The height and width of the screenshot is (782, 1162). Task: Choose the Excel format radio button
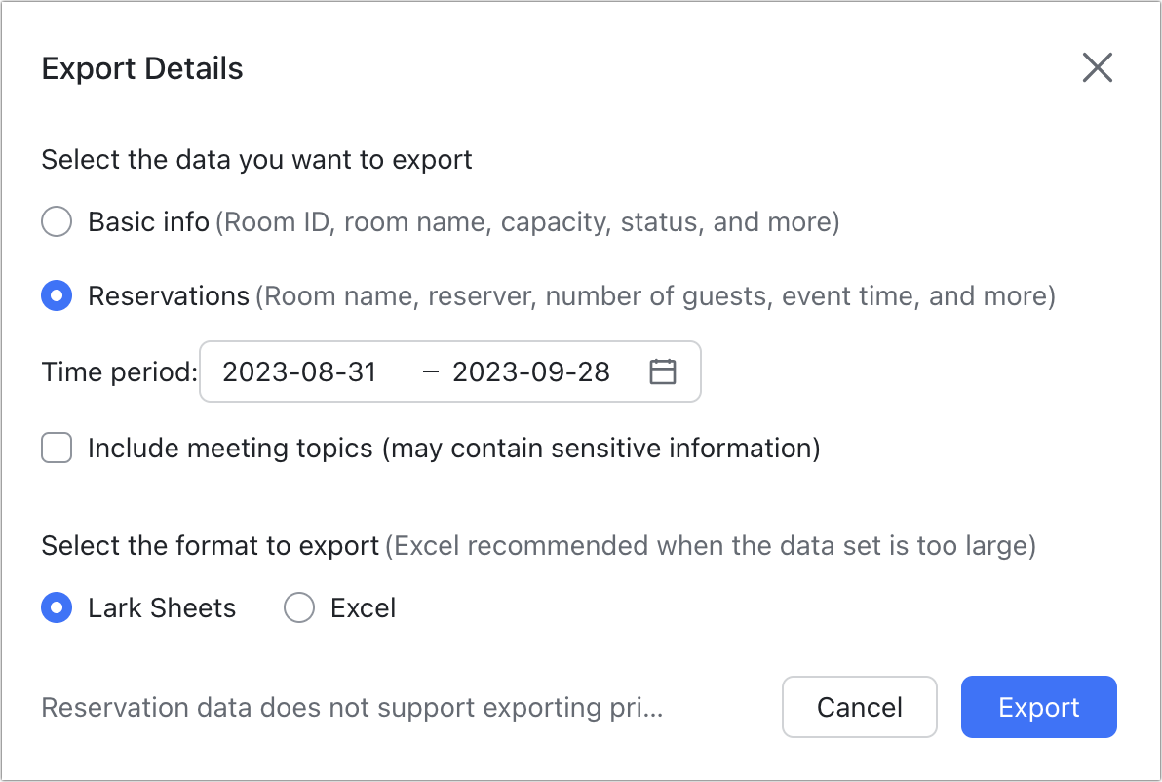click(x=298, y=608)
